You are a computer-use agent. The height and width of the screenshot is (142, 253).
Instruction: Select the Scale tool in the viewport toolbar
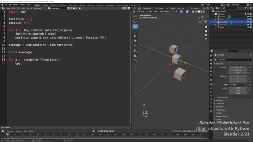pos(135,36)
